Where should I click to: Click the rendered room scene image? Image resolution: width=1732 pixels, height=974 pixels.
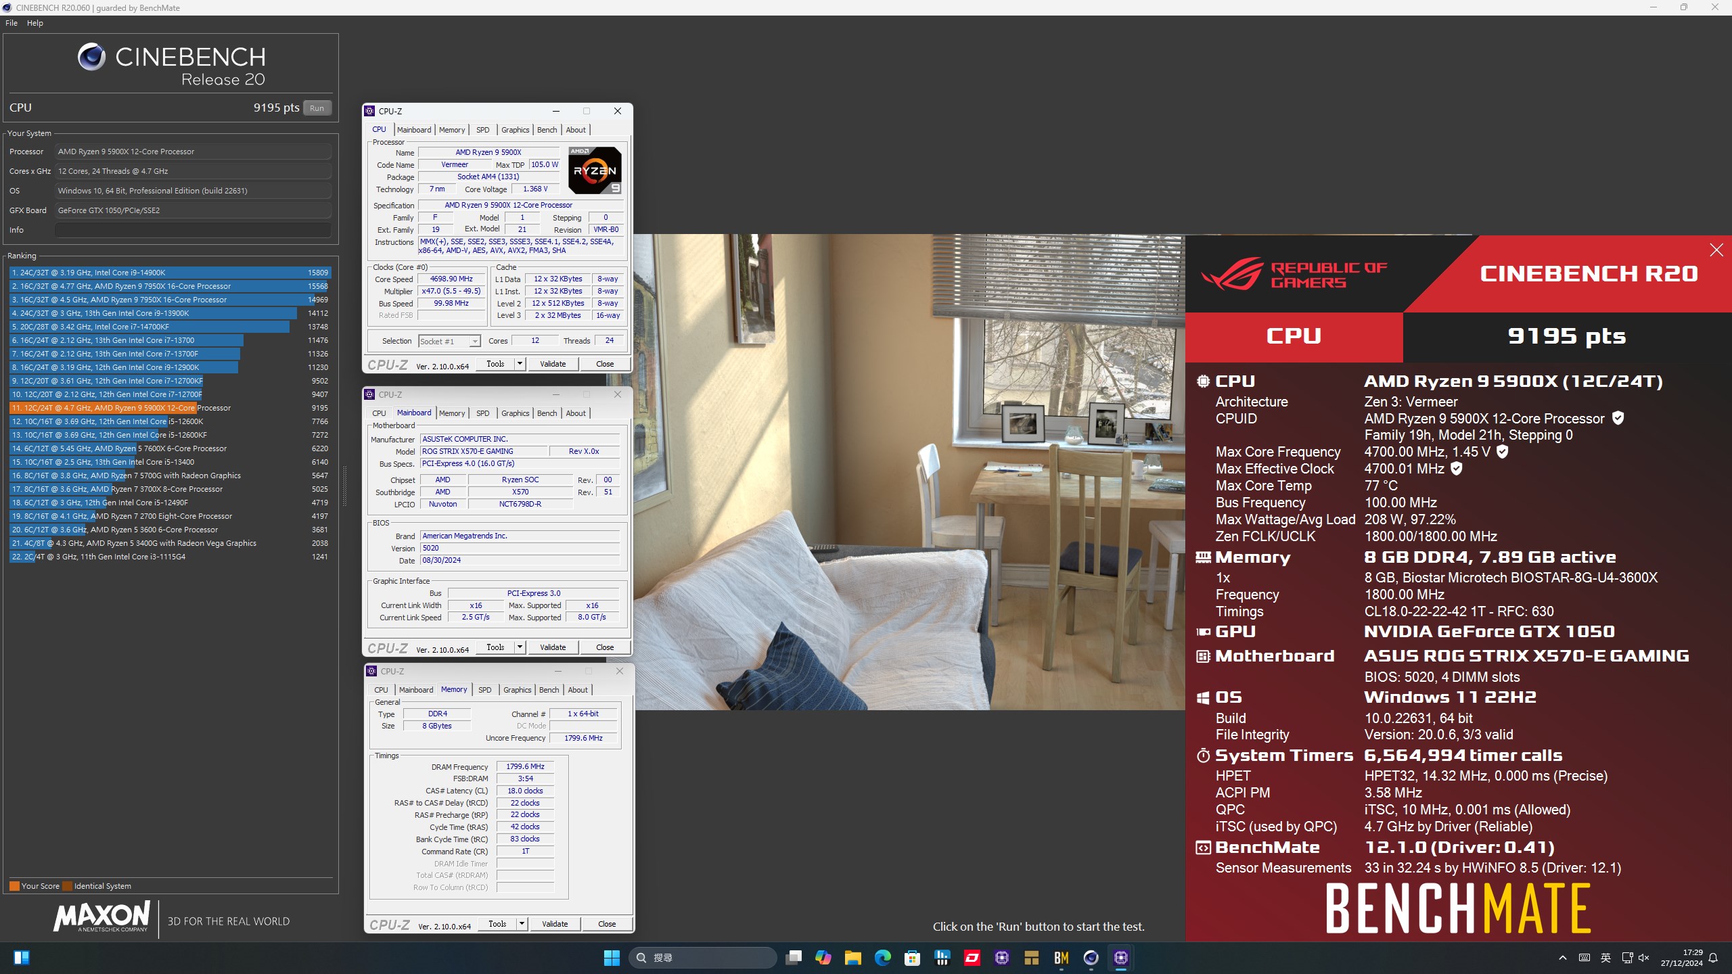[x=909, y=472]
